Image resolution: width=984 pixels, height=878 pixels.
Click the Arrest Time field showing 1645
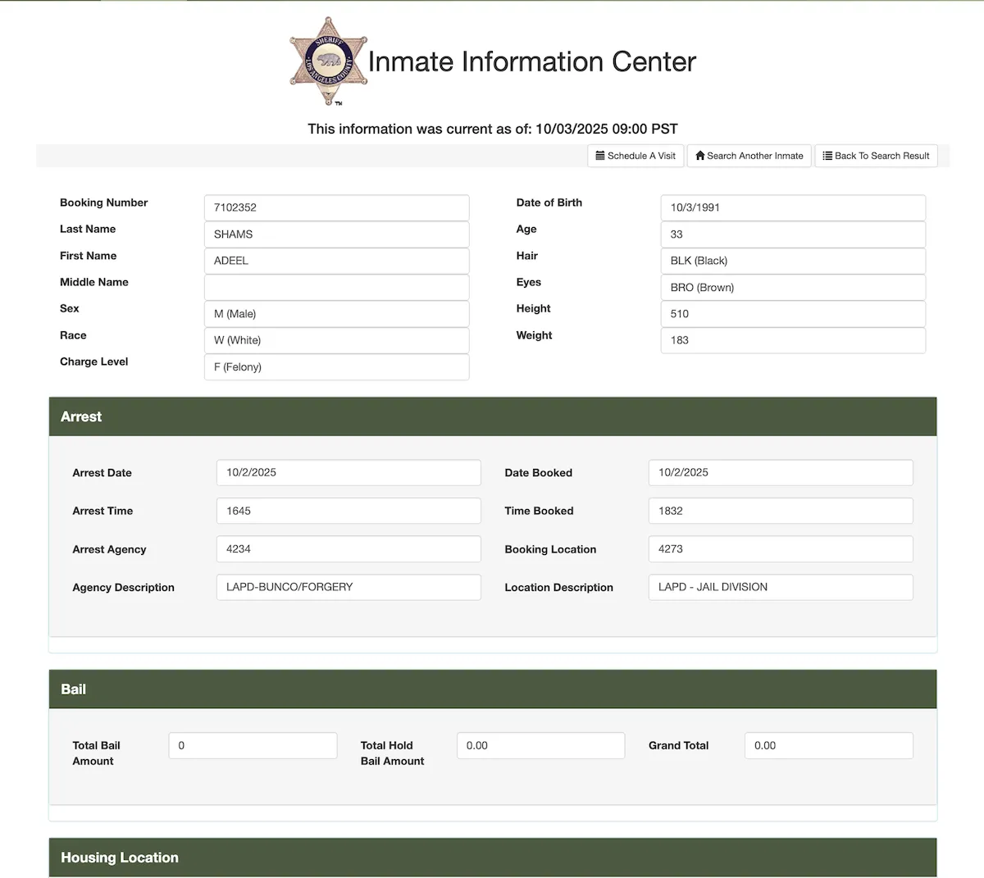click(x=348, y=511)
